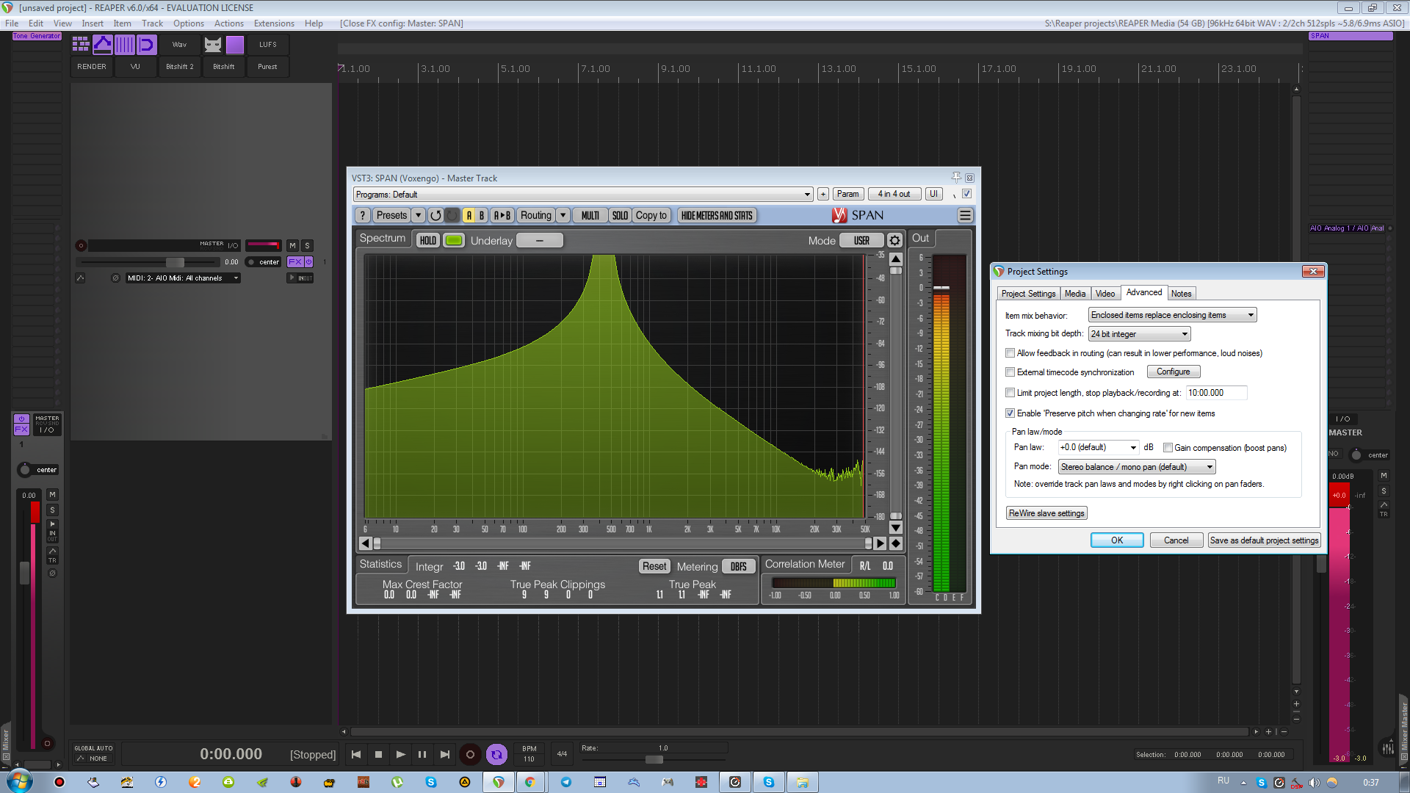Open Pan mode dropdown
The height and width of the screenshot is (793, 1410).
1137,467
